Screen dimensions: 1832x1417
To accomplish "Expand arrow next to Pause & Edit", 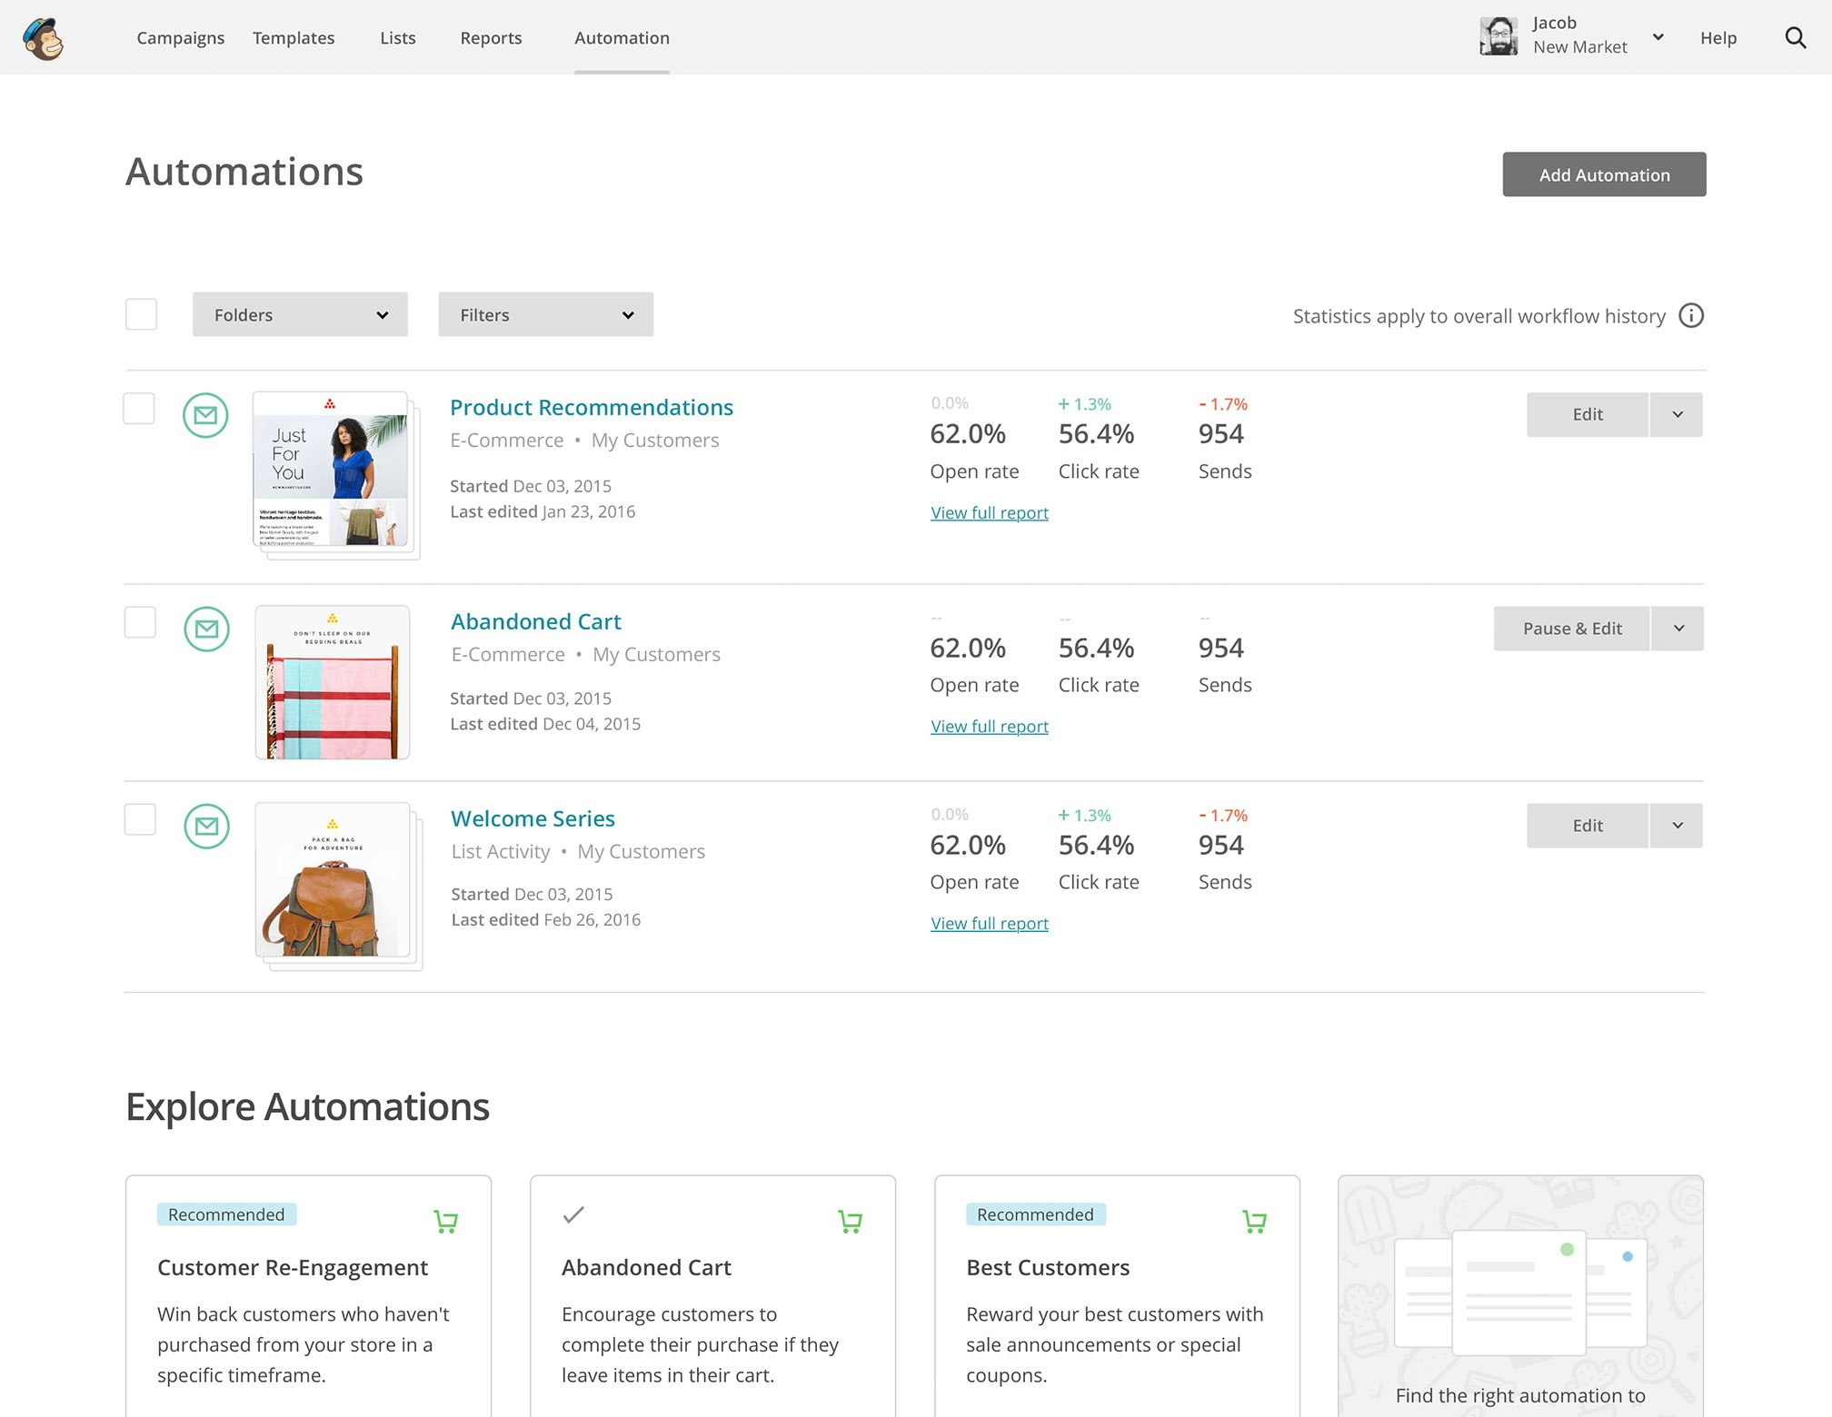I will point(1678,629).
